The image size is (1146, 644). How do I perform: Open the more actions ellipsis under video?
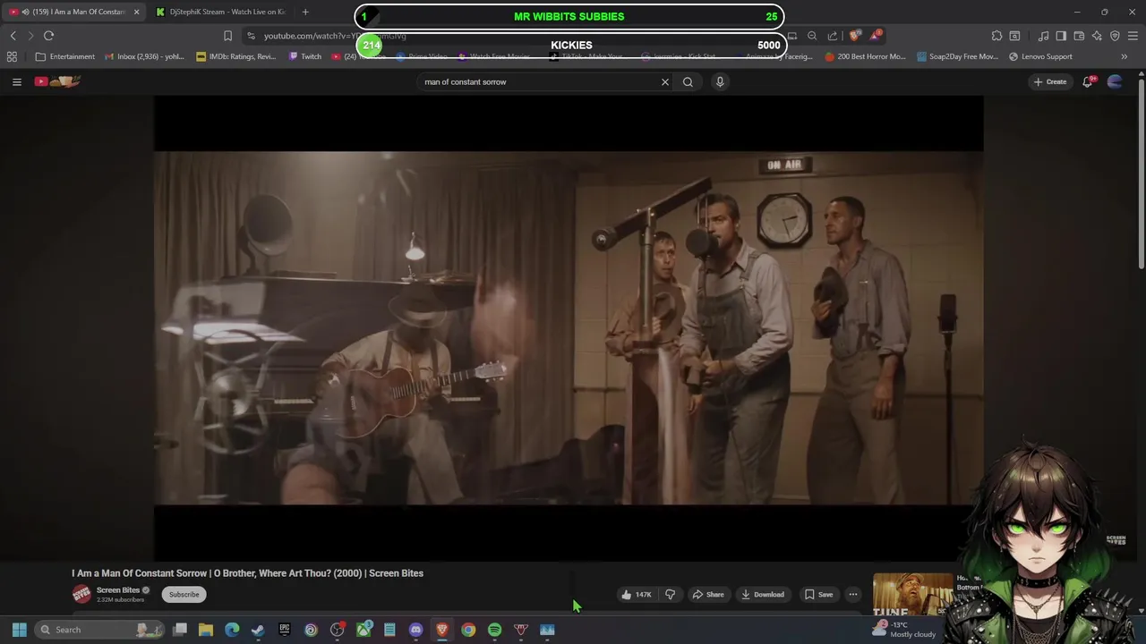point(853,594)
